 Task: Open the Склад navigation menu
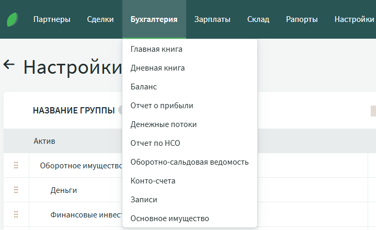click(x=258, y=19)
